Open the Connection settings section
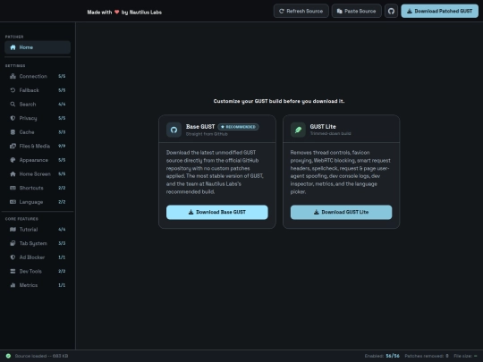Screen dimensions: 483x362 [x=38, y=76]
